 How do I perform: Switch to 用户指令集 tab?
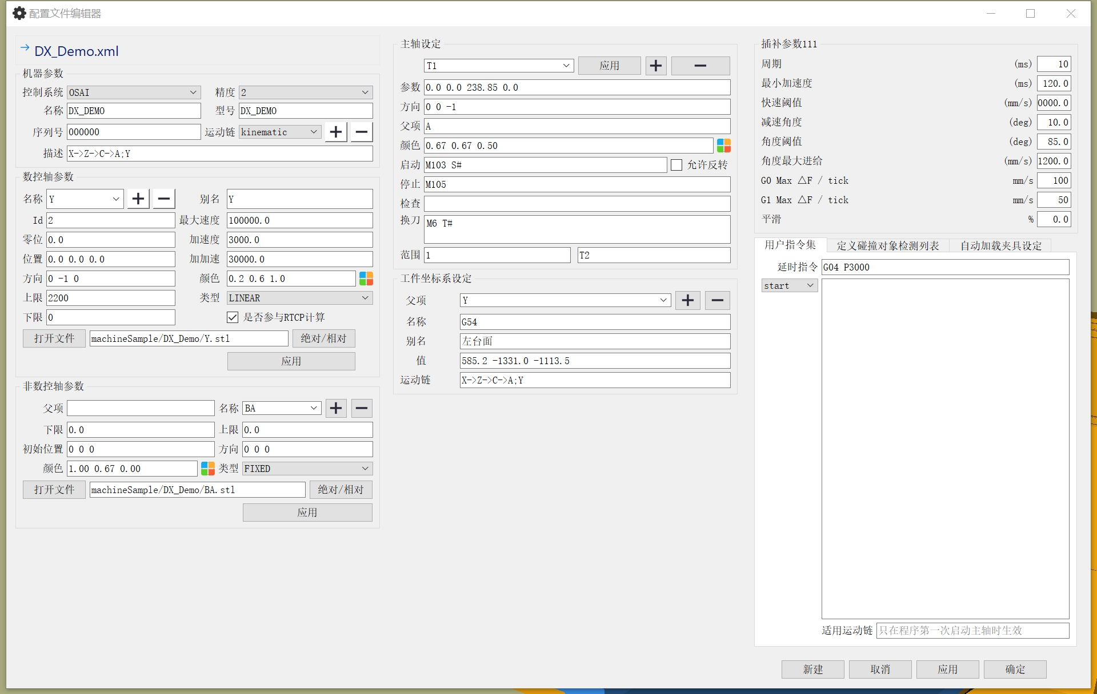pyautogui.click(x=790, y=245)
